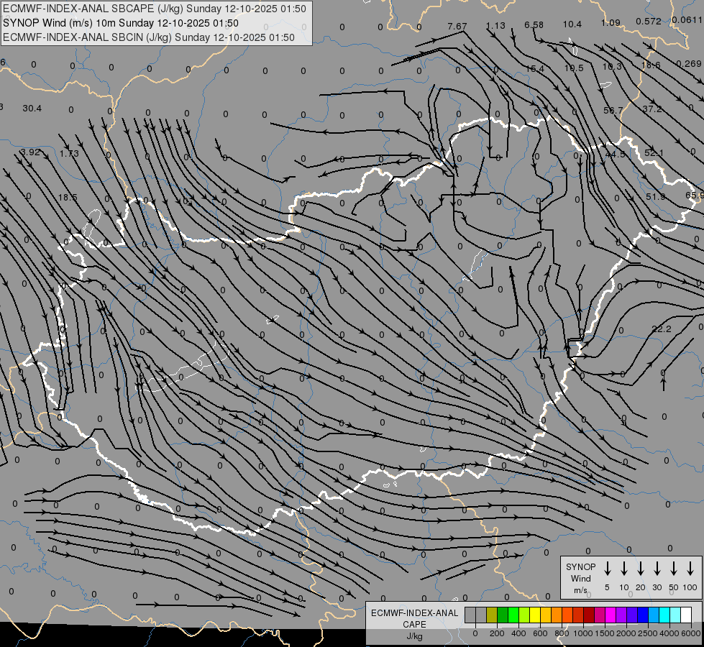Click the ECMWF-INDEX-ANAL SBCIN title line
The width and height of the screenshot is (704, 647).
149,37
